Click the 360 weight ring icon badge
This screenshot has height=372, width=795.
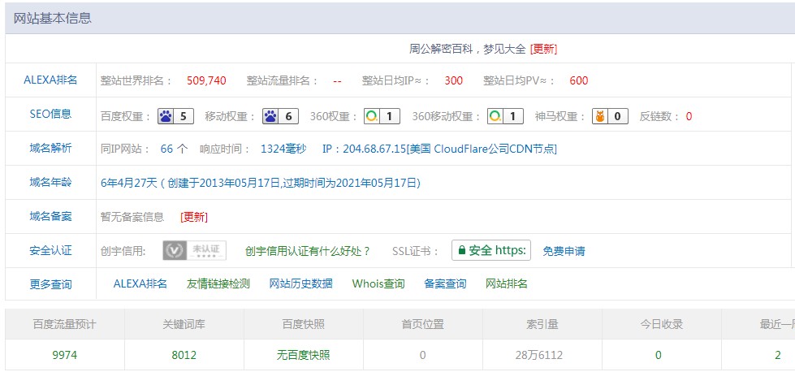[382, 116]
